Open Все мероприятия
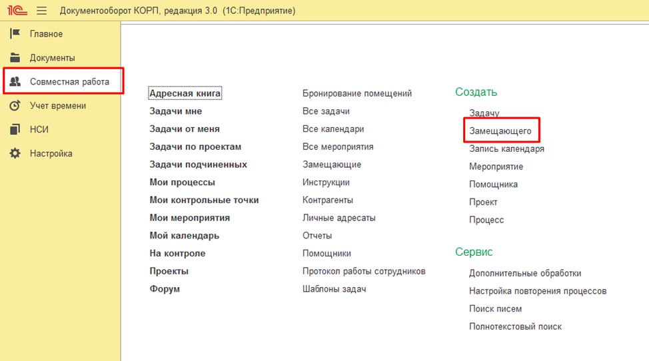Screen dimensions: 649x361 338,147
